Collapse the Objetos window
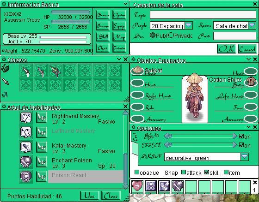This screenshot has width=259, height=202. (119, 59)
